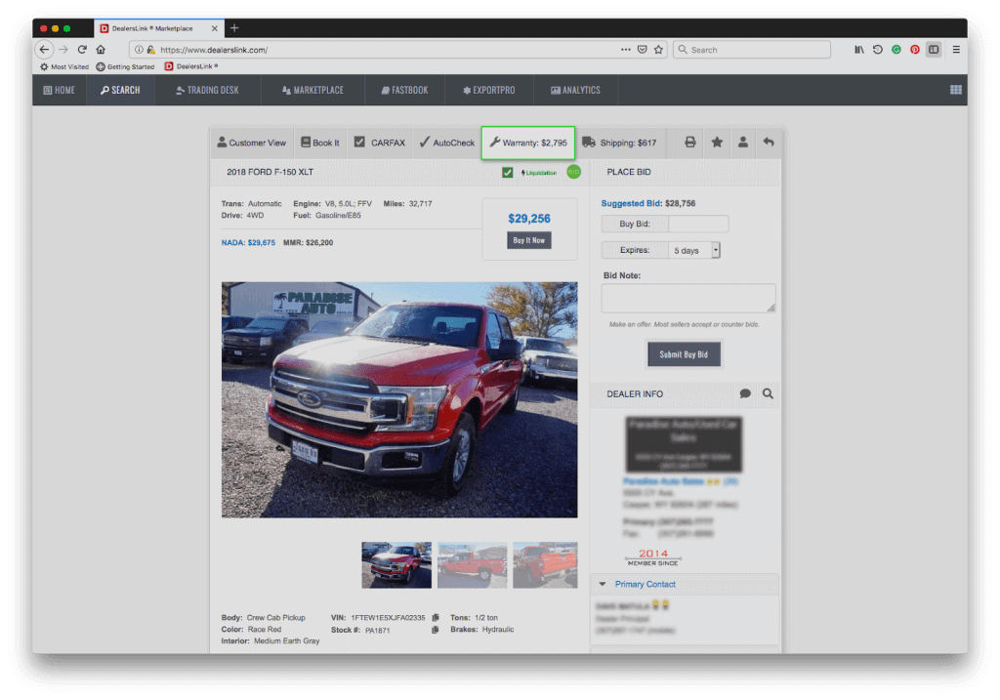
Task: Copy the stock number PA1871
Action: tap(435, 630)
